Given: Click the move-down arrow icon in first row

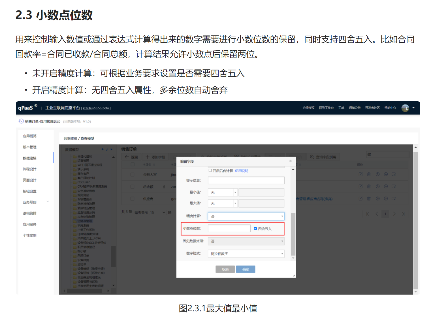Looking at the screenshot, I should [x=386, y=174].
